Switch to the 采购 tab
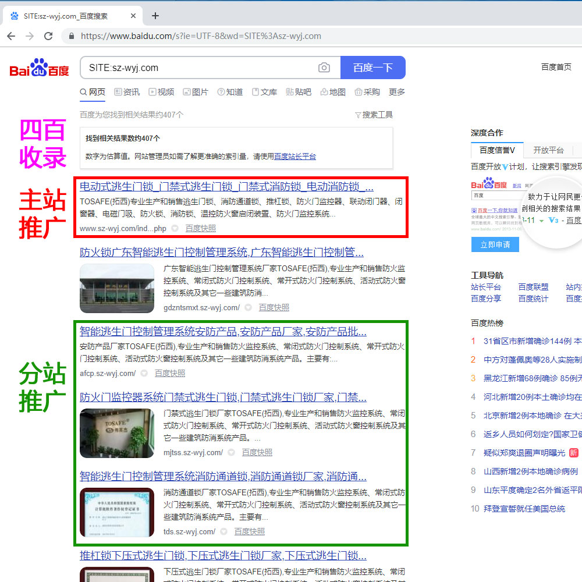Image resolution: width=582 pixels, height=582 pixels. [x=367, y=92]
